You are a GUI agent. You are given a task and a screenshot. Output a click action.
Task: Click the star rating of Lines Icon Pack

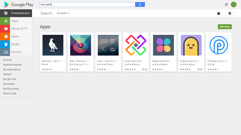[102, 70]
